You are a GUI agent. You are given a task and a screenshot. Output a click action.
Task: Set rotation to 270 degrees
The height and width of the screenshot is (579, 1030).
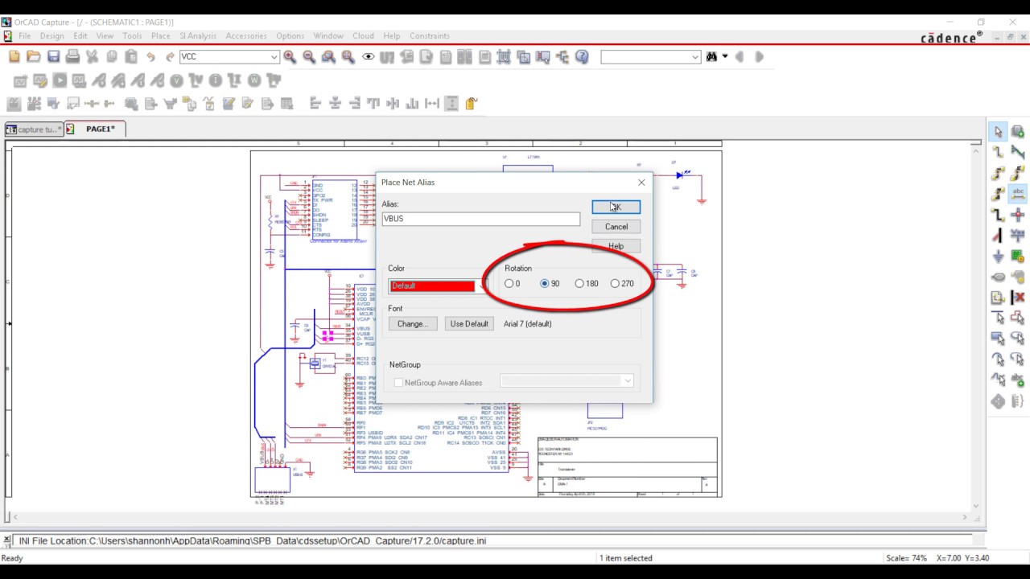[622, 283]
